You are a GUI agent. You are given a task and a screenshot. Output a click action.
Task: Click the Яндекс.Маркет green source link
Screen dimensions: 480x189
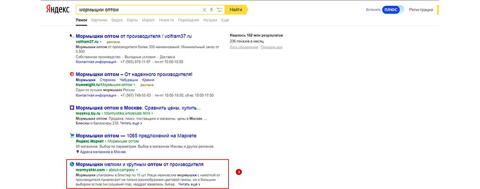pos(90,141)
